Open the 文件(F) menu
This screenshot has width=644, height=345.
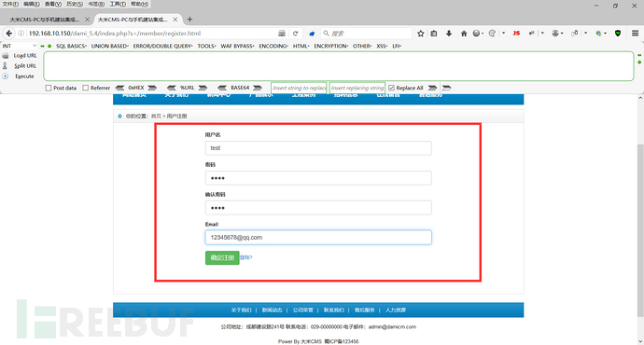point(10,4)
